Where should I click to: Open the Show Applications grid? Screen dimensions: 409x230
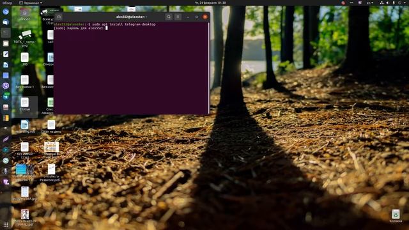(6, 224)
